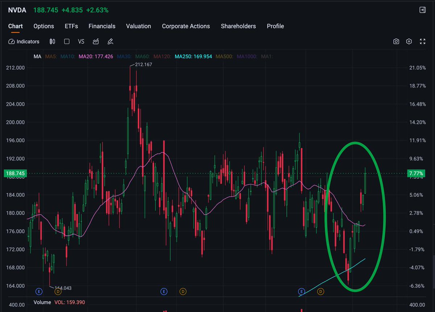Toggle the MA10 moving average line
Viewport: 435px width, 312px height.
[x=68, y=56]
